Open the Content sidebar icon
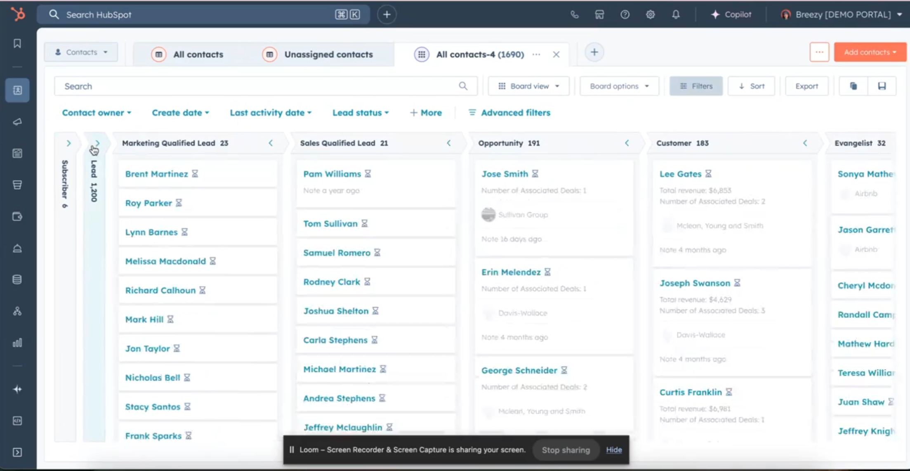Screen dimensions: 910x471 [x=17, y=153]
